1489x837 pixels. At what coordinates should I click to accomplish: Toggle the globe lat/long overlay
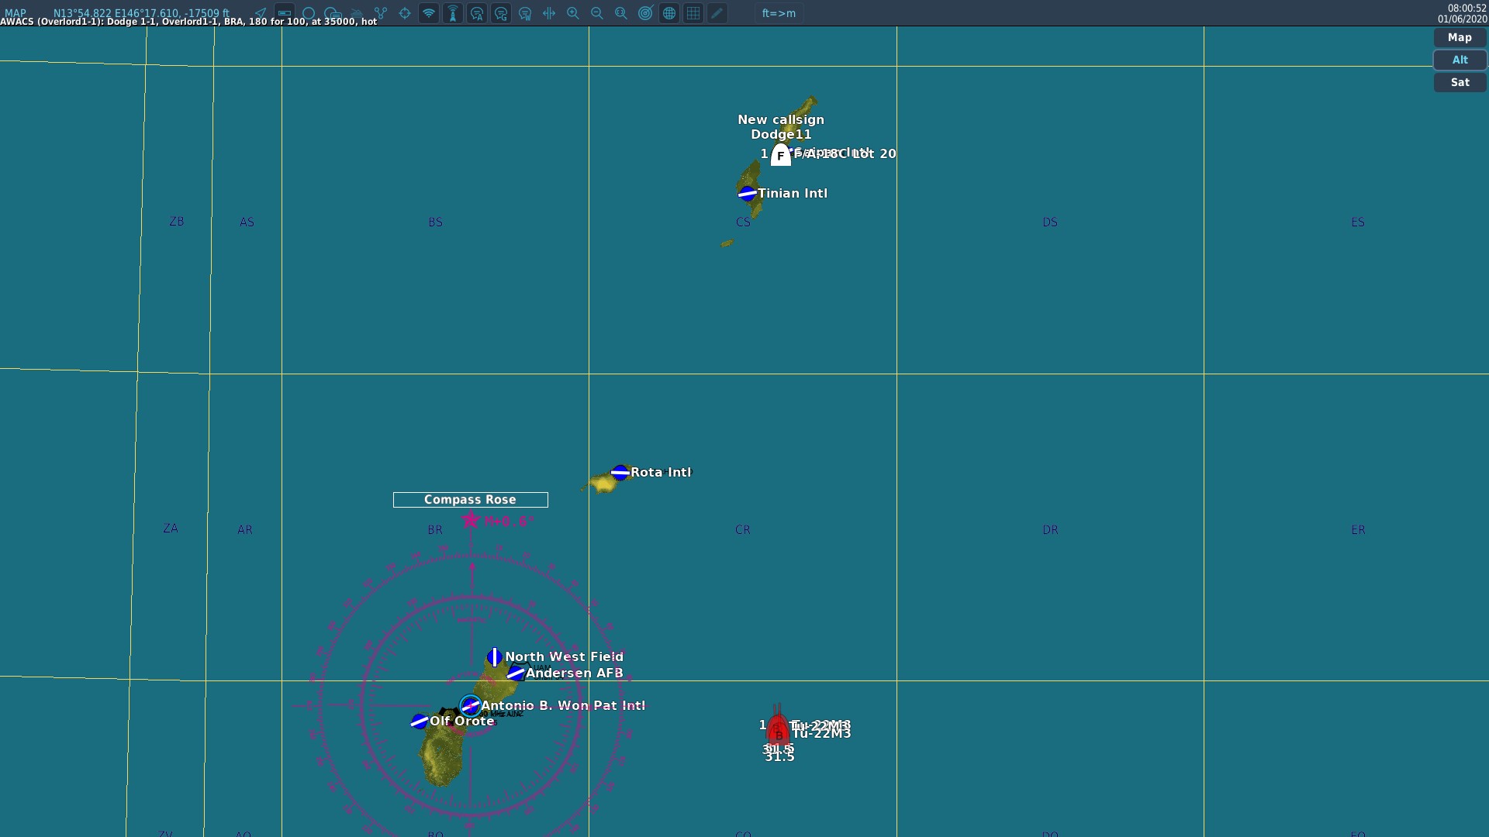pos(669,13)
